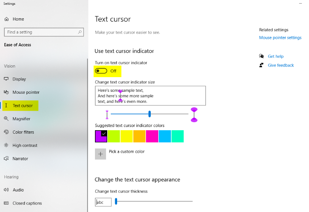This screenshot has width=309, height=212.
Task: Click the search magnifier icon in Find a setting
Action: point(80,32)
